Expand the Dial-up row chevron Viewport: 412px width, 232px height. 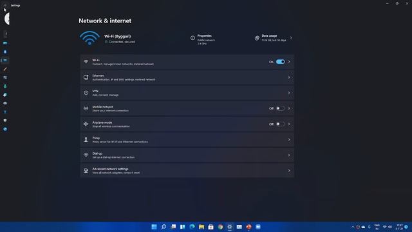click(289, 155)
